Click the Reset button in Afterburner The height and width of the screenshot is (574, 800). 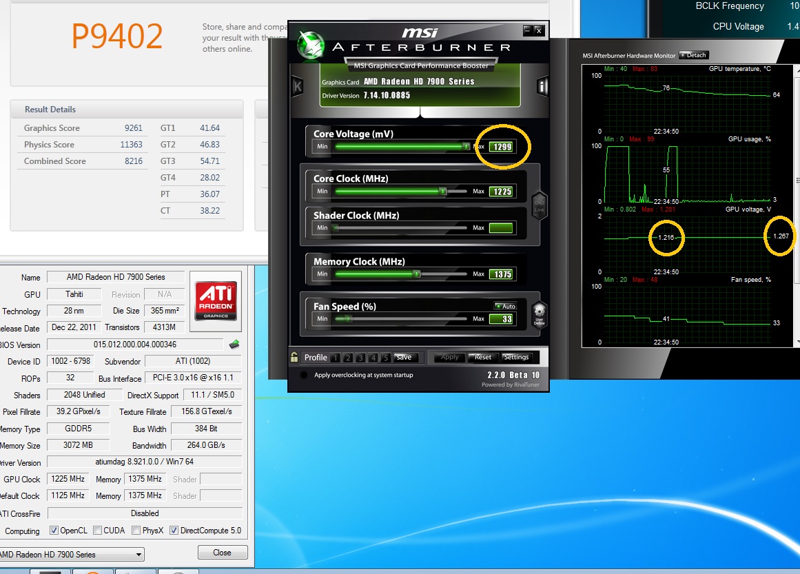482,357
